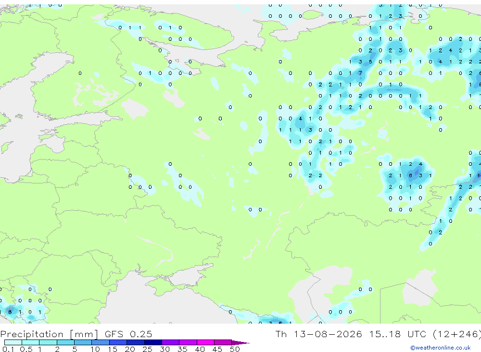This screenshot has height=352, width=481.
Task: Click the '15' legend scale label
Action: (113, 349)
